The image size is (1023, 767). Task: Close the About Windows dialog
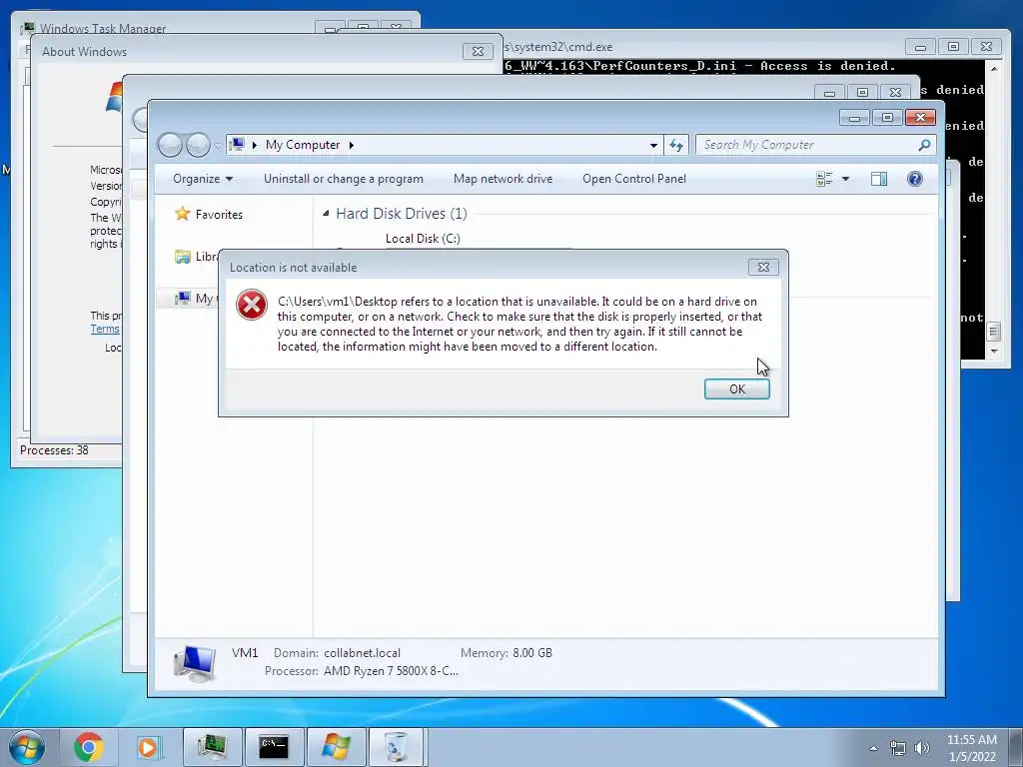[478, 52]
